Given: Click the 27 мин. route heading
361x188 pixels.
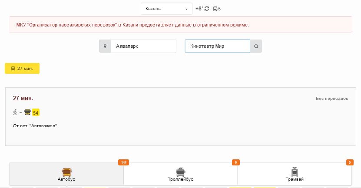Looking at the screenshot, I should tap(23, 99).
